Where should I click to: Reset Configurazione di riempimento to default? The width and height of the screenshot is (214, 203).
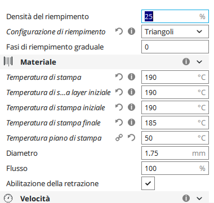(x=119, y=31)
